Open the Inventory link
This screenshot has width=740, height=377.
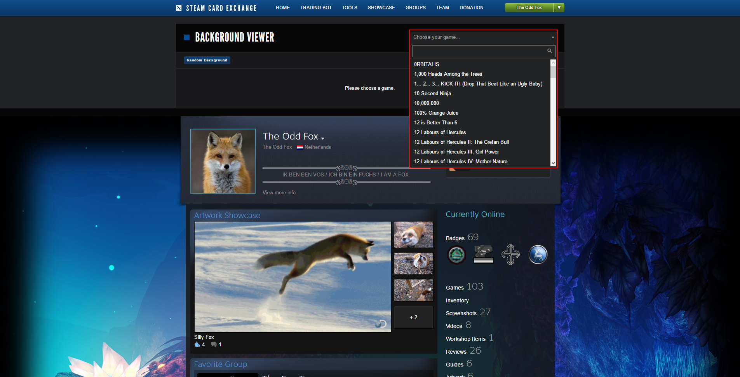click(x=457, y=300)
